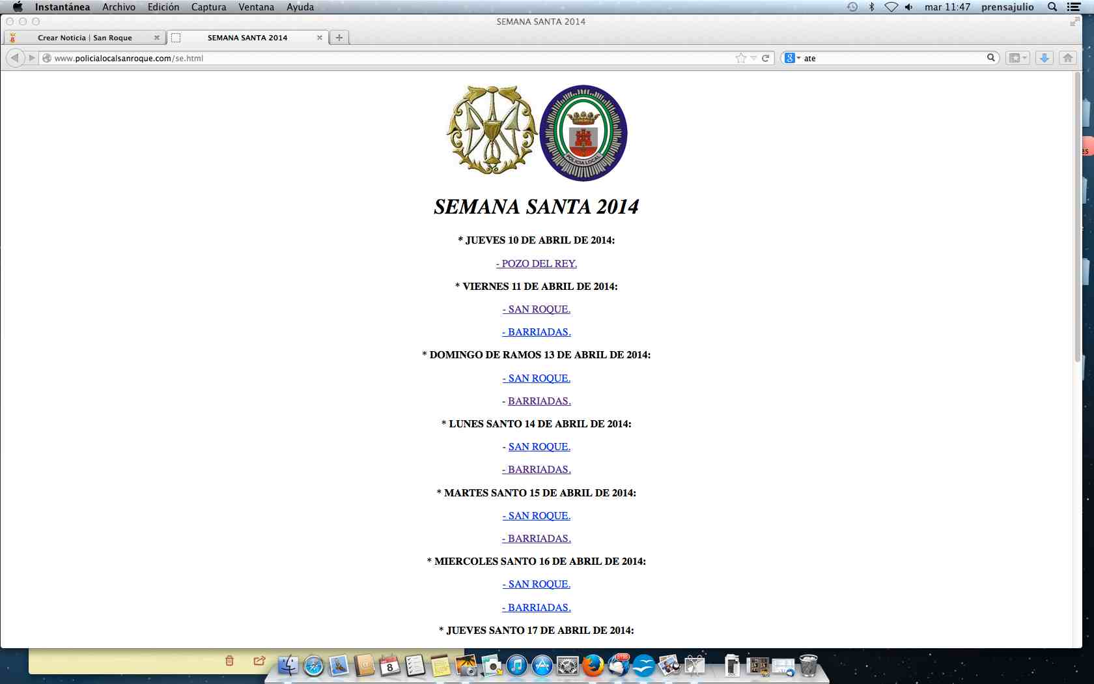Open SAN ROQUE link under Martes Santo

click(537, 515)
